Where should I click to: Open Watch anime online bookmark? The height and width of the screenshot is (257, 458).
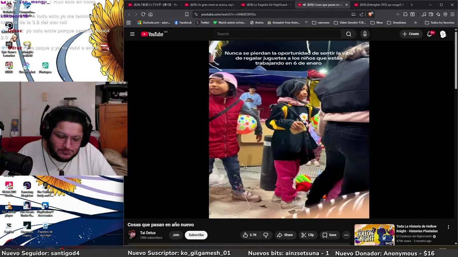(229, 22)
